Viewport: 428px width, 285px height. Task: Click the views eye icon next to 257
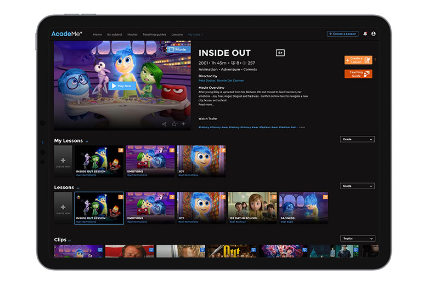click(244, 63)
